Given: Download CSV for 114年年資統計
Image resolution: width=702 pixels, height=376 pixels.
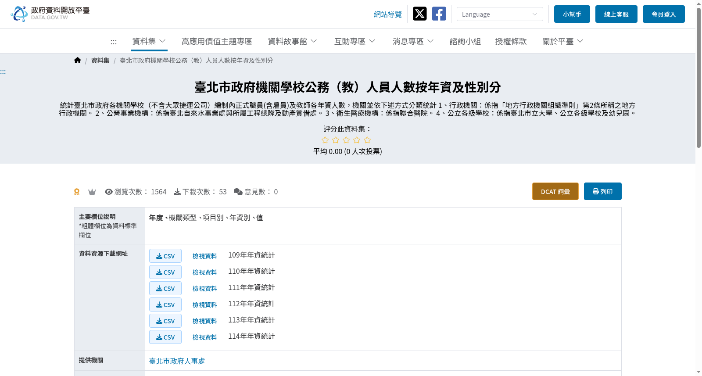Looking at the screenshot, I should click(165, 337).
